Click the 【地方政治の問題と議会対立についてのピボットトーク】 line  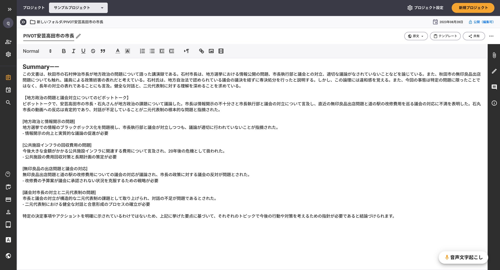coord(76,98)
